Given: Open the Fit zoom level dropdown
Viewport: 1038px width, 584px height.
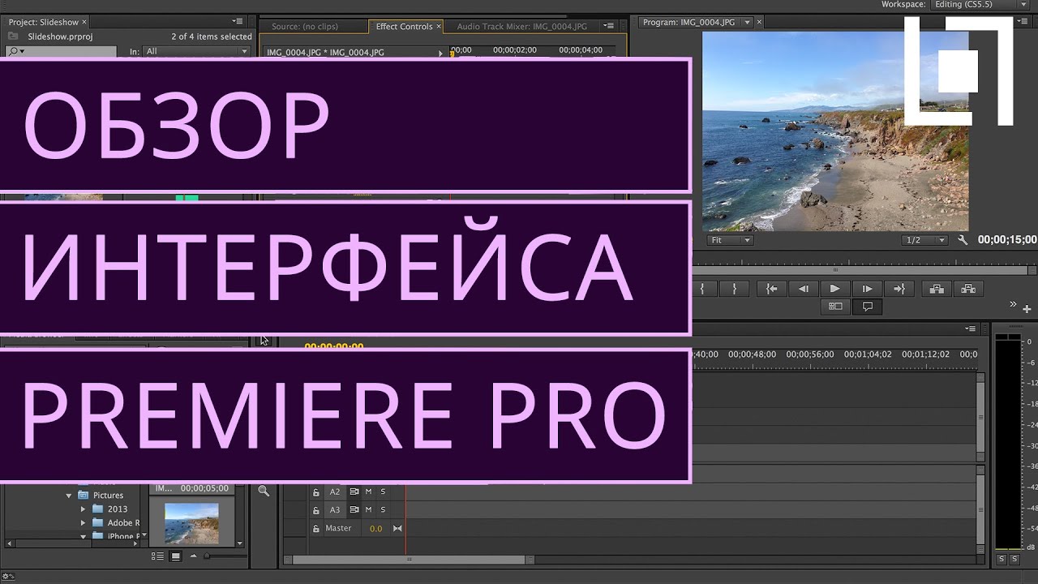Looking at the screenshot, I should point(730,240).
